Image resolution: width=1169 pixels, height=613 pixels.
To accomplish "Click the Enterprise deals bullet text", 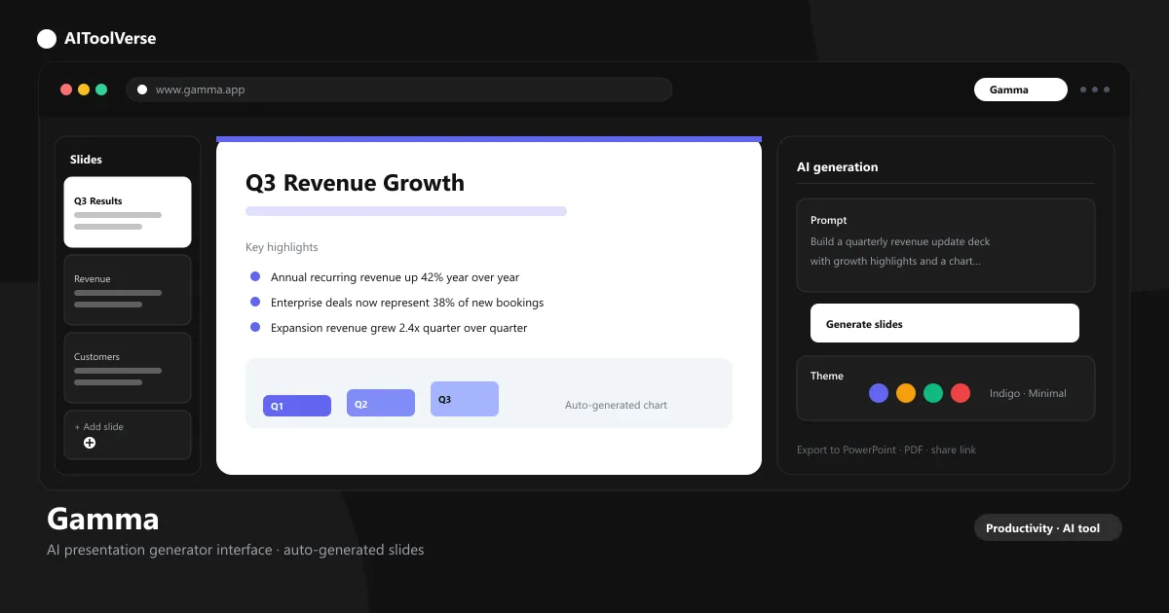I will pyautogui.click(x=407, y=303).
